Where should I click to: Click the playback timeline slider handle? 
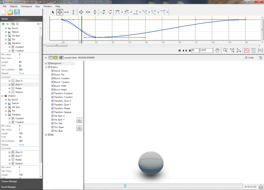(x=125, y=186)
